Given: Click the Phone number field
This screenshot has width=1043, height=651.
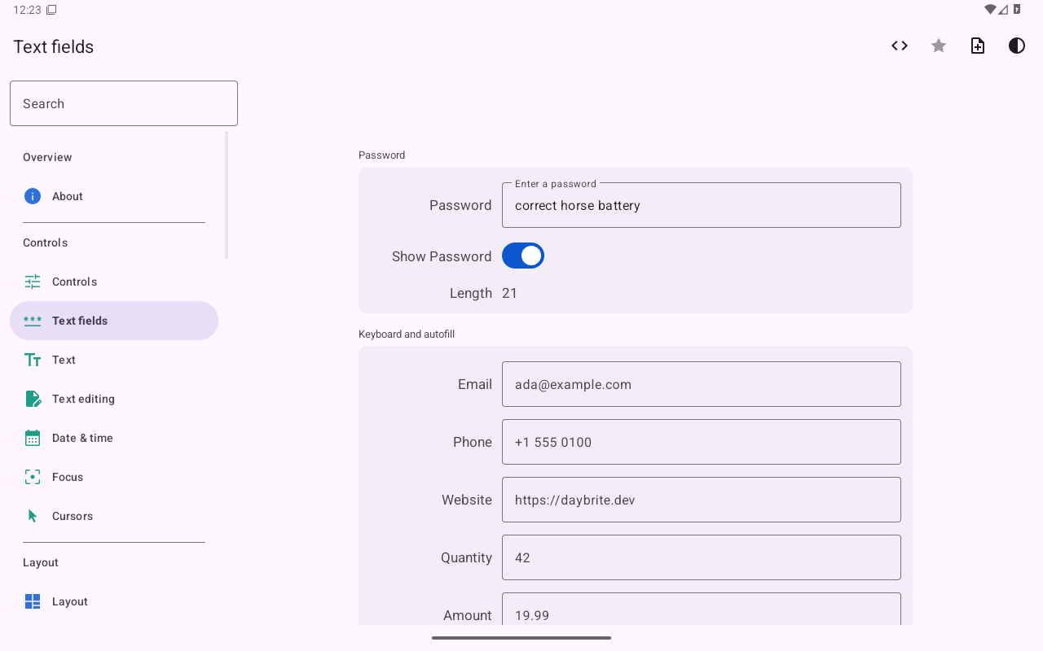Looking at the screenshot, I should [x=702, y=442].
